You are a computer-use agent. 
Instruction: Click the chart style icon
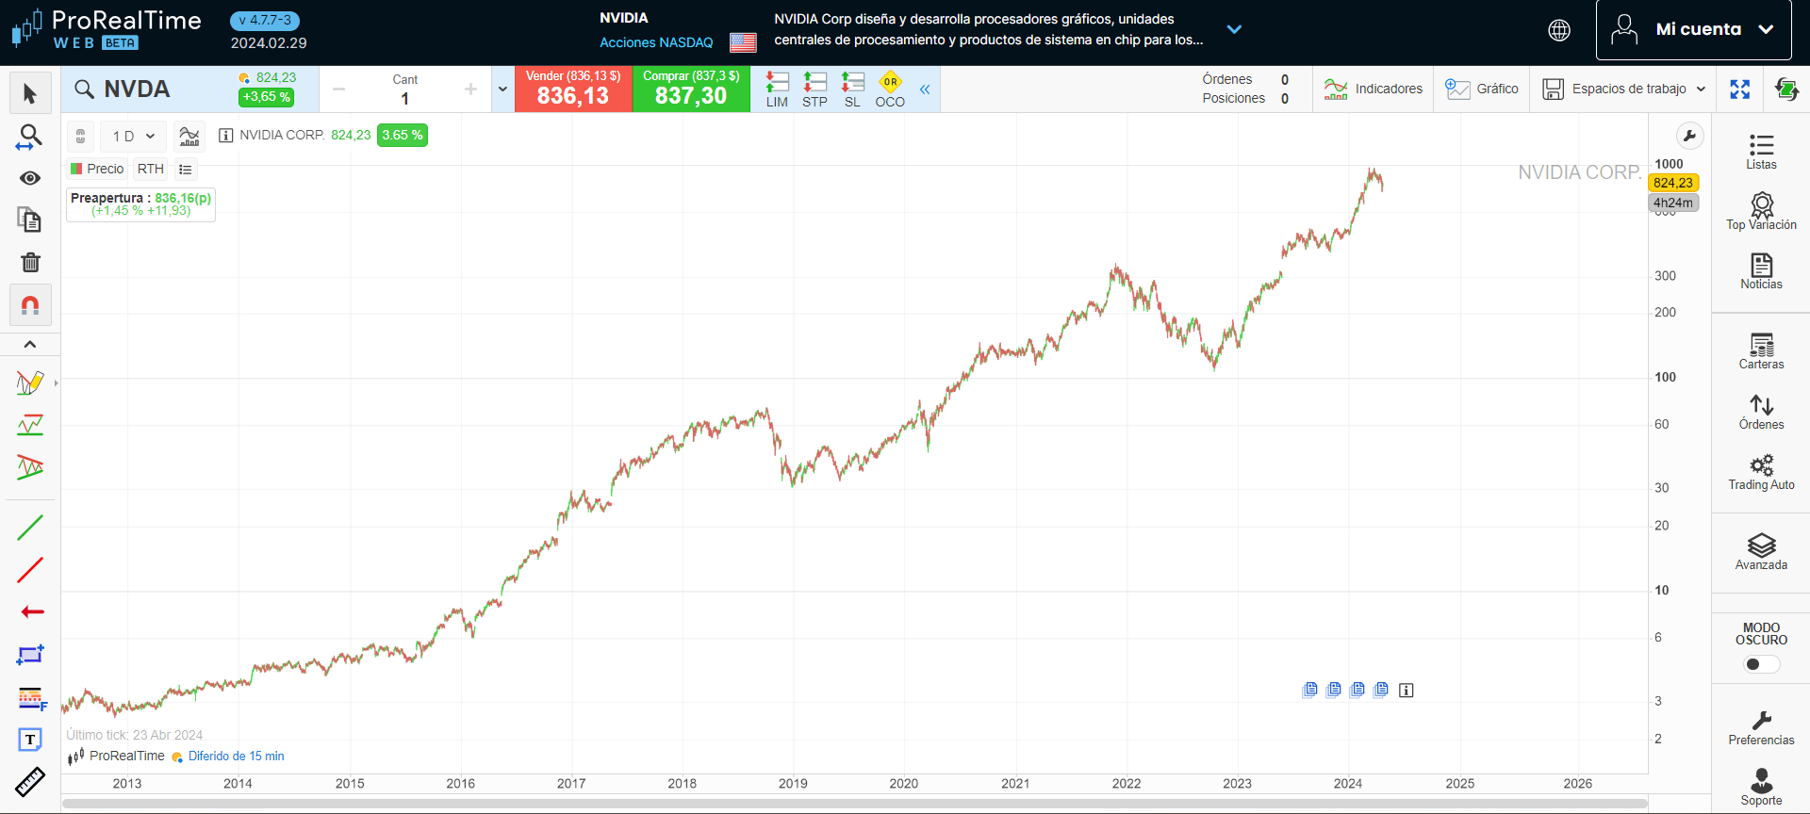(189, 136)
